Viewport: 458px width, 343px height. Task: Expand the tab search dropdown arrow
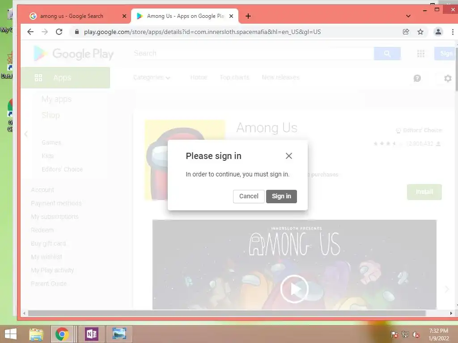408,16
